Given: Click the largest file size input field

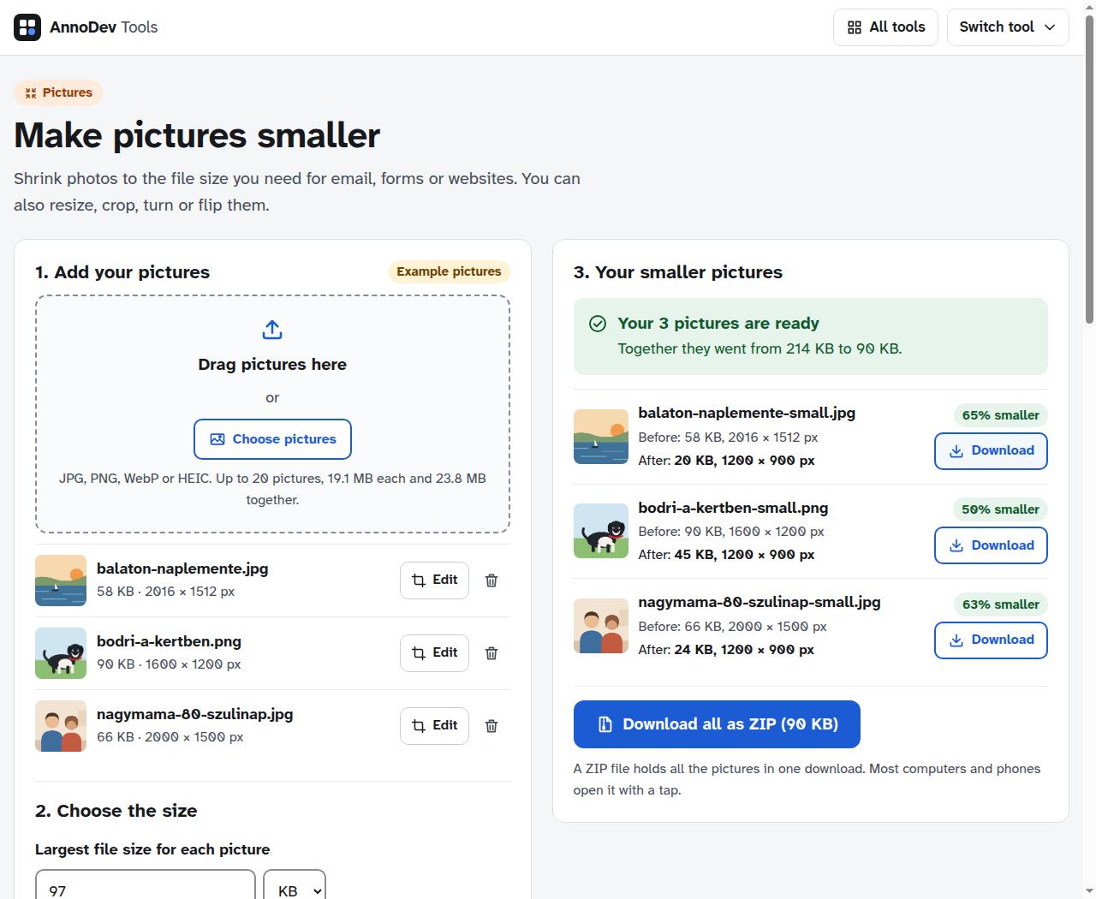Looking at the screenshot, I should point(146,884).
